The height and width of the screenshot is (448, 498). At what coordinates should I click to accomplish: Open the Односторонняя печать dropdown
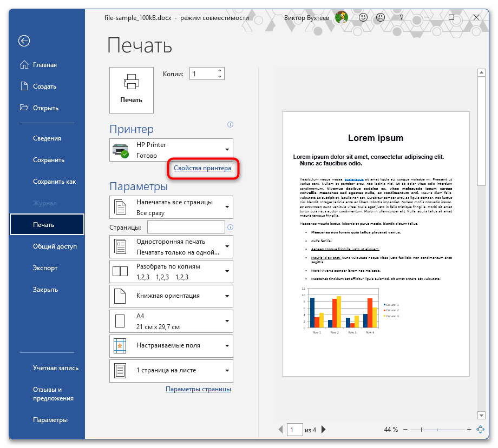(x=171, y=246)
